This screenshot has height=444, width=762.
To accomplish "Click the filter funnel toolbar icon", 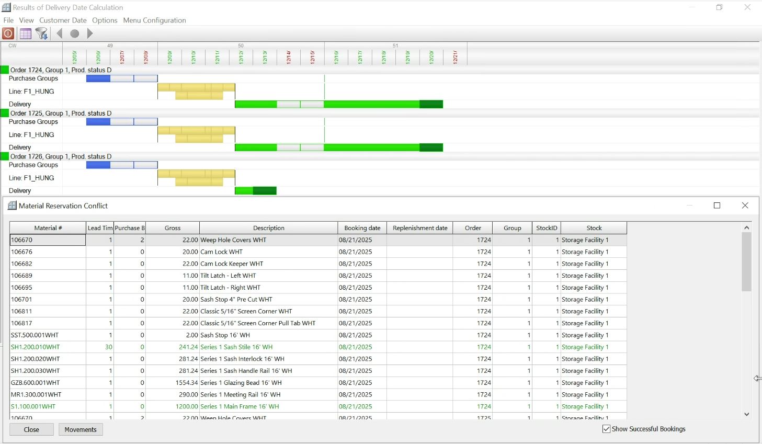I will pyautogui.click(x=41, y=33).
